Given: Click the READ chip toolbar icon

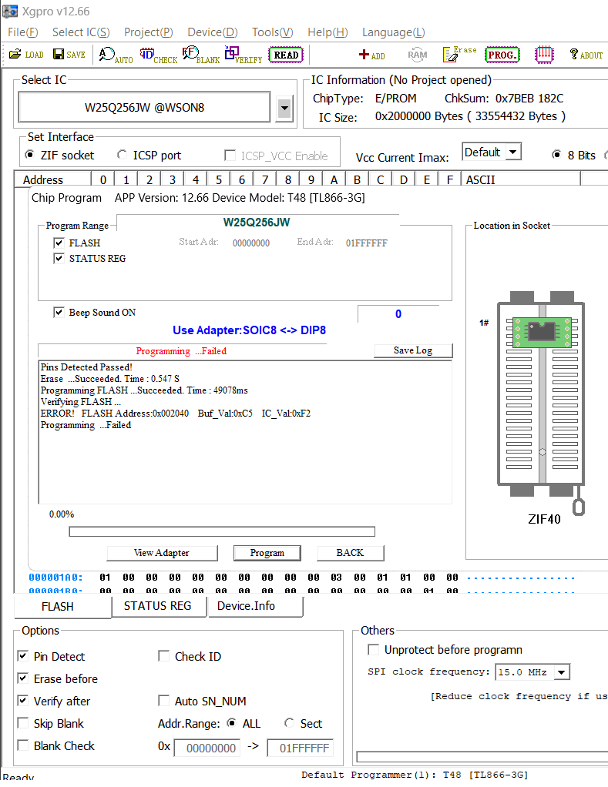Looking at the screenshot, I should (x=286, y=55).
